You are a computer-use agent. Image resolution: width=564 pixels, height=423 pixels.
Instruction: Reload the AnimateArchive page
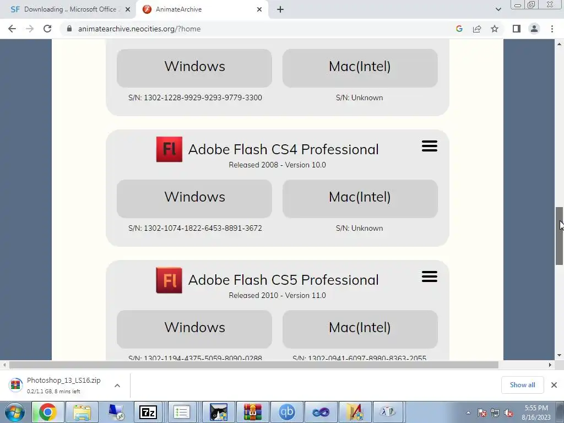point(47,29)
